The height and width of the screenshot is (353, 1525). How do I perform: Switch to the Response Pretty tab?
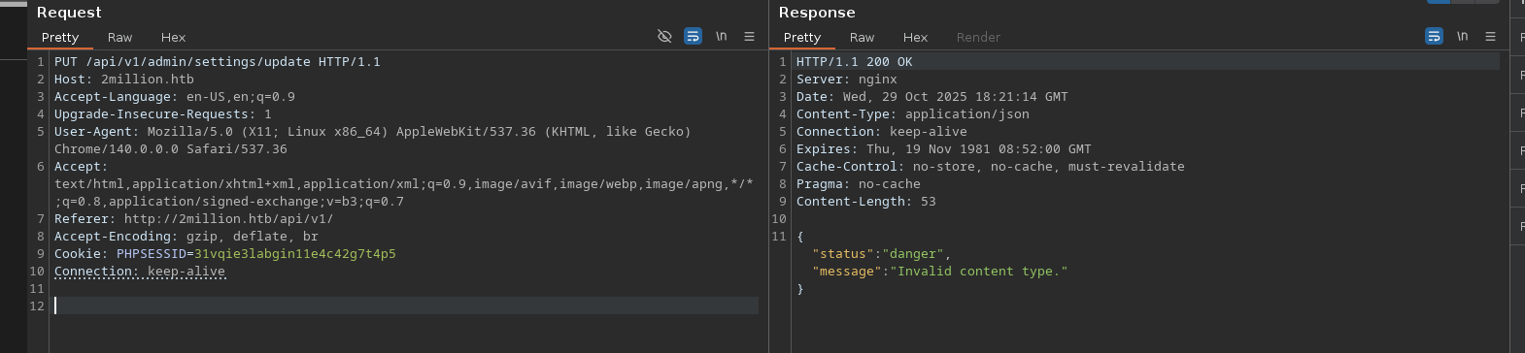coord(802,37)
